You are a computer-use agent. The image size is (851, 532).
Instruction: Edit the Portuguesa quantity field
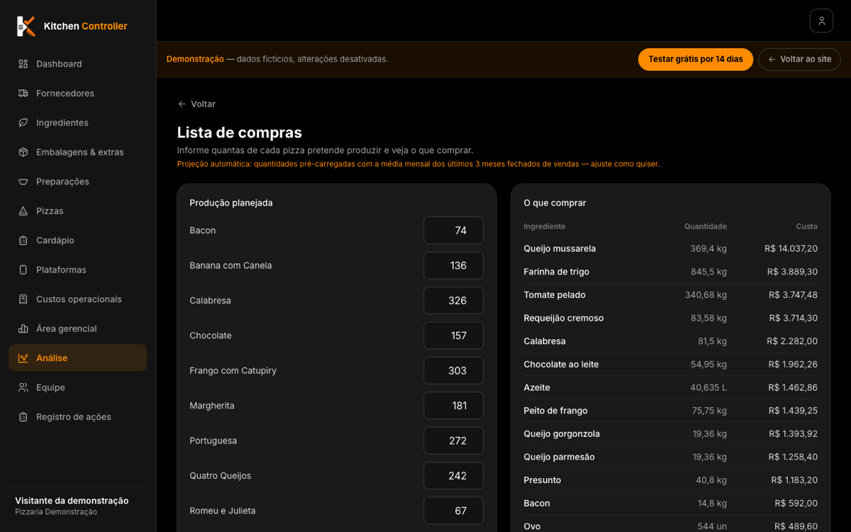[454, 440]
